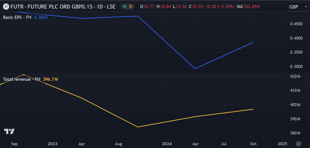This screenshot has height=148, width=310.
Task: Click the yellow revenue line's lowest point
Action: [138, 127]
